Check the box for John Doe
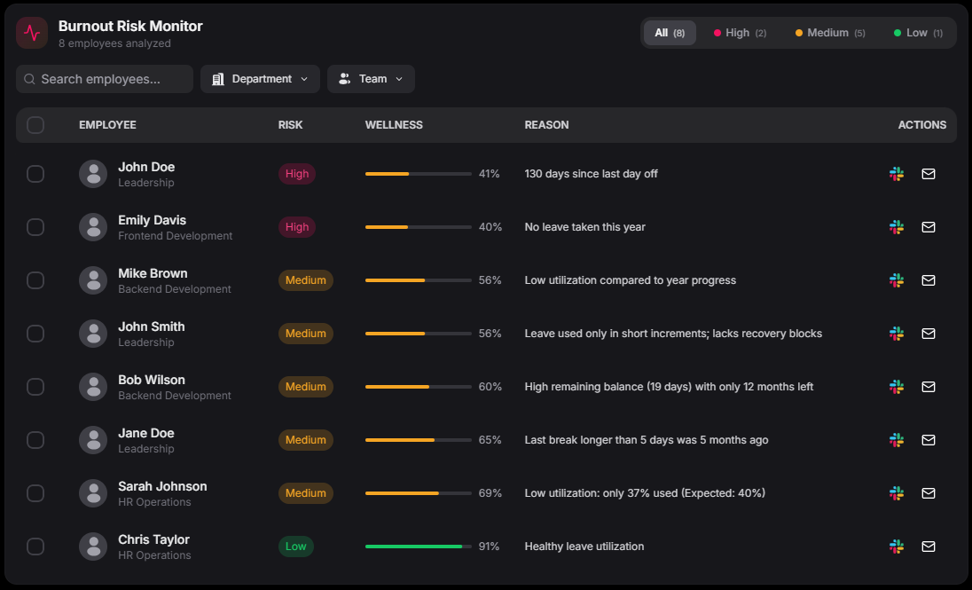972x590 pixels. pos(35,174)
